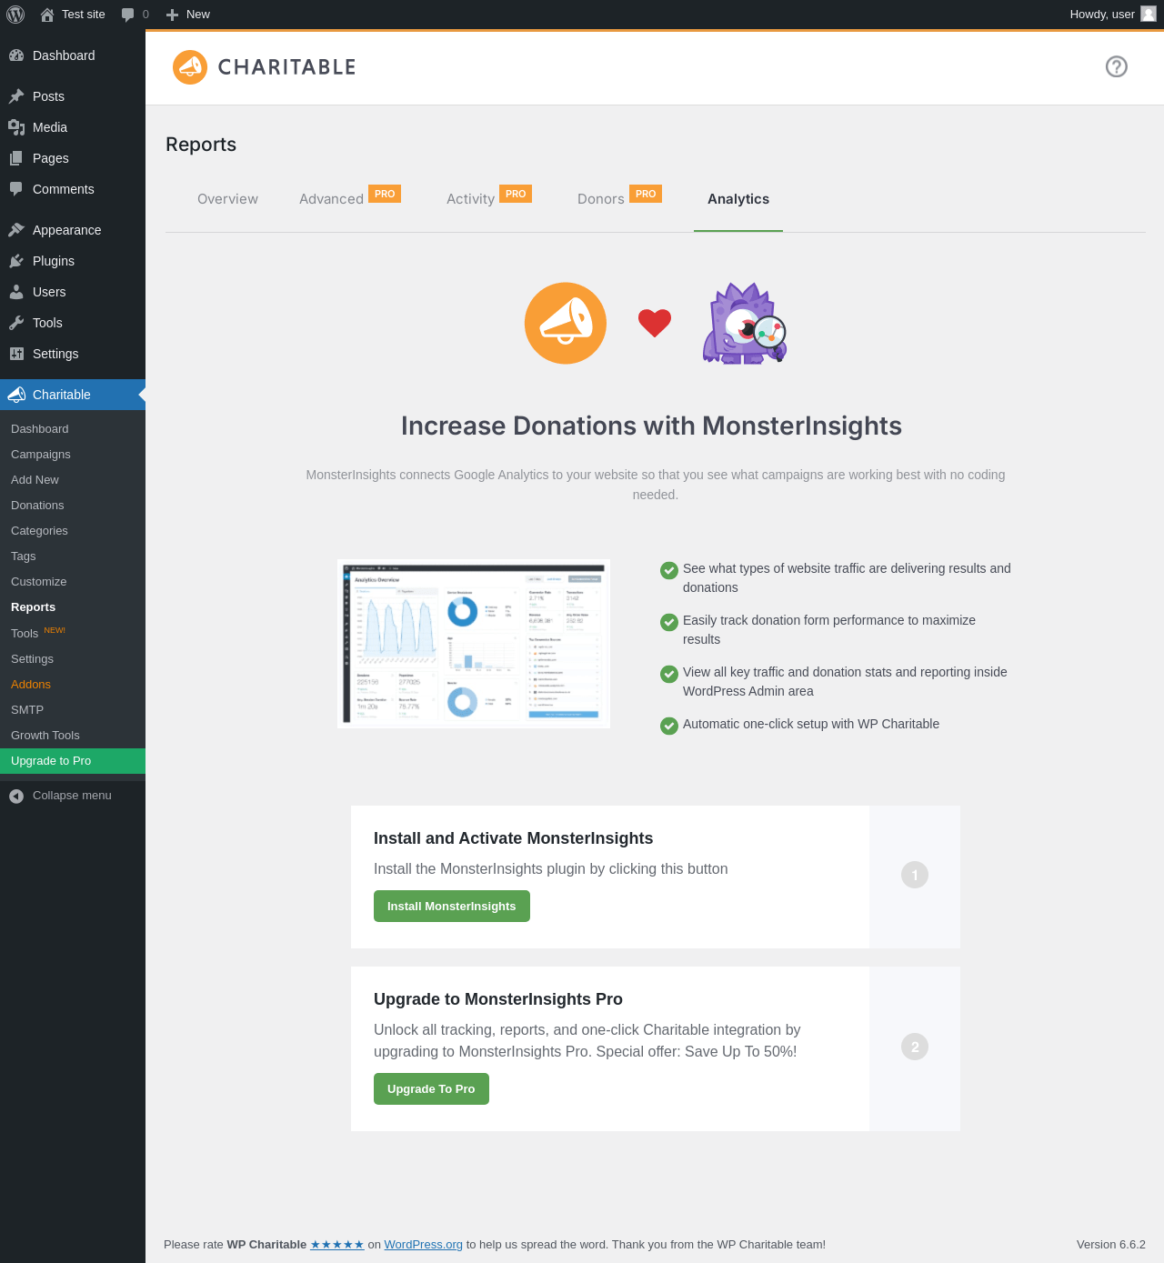Click the Collapse menu arrow icon
The height and width of the screenshot is (1263, 1164).
click(x=16, y=796)
